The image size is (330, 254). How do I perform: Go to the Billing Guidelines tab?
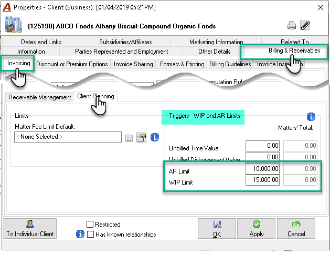click(230, 64)
